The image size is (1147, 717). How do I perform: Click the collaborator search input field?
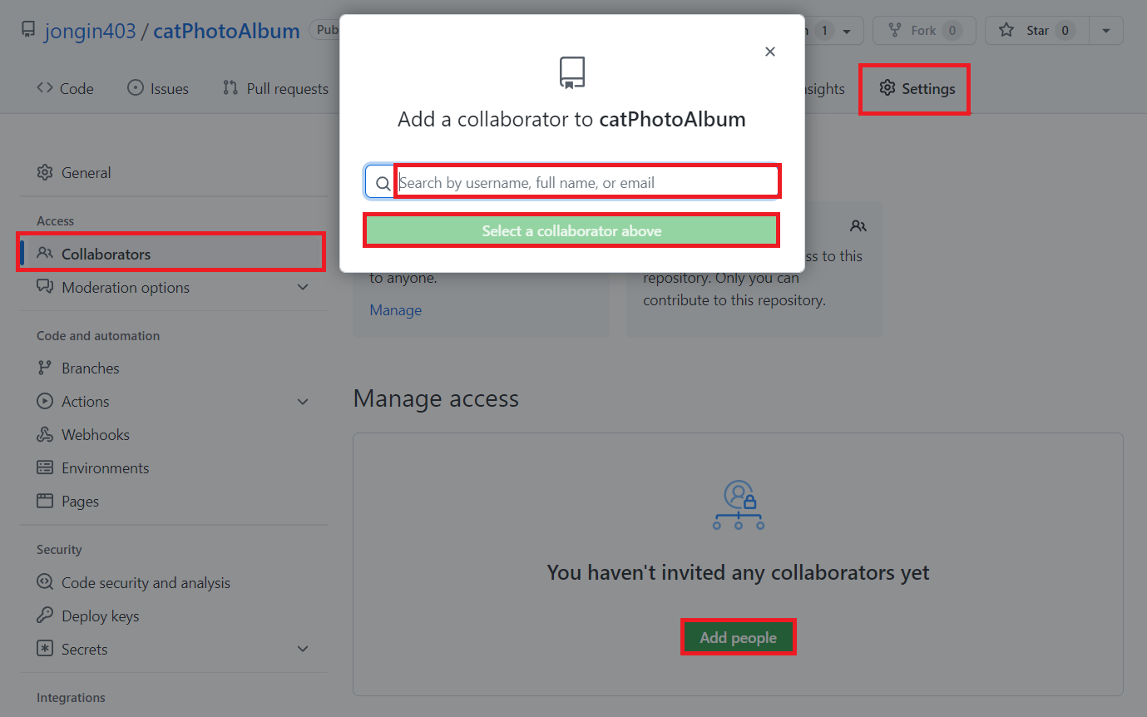(587, 182)
